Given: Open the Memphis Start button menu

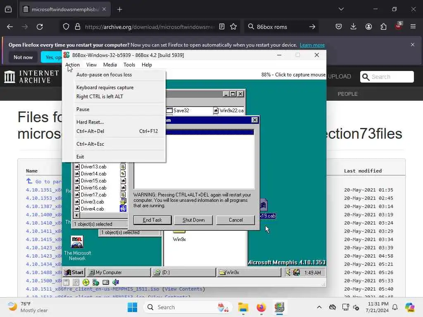Looking at the screenshot, I should pyautogui.click(x=74, y=272).
